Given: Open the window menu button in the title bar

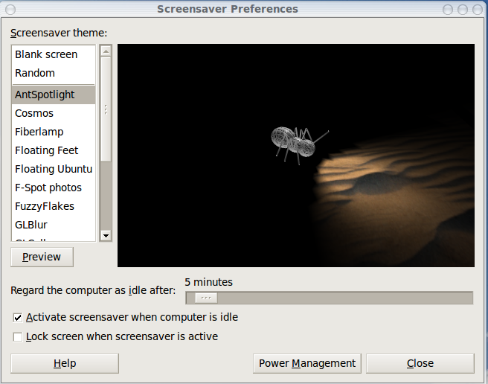Looking at the screenshot, I should pyautogui.click(x=10, y=10).
